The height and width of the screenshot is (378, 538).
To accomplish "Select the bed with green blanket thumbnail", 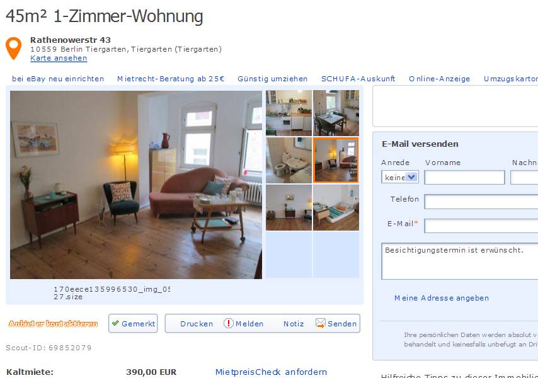I will [336, 207].
